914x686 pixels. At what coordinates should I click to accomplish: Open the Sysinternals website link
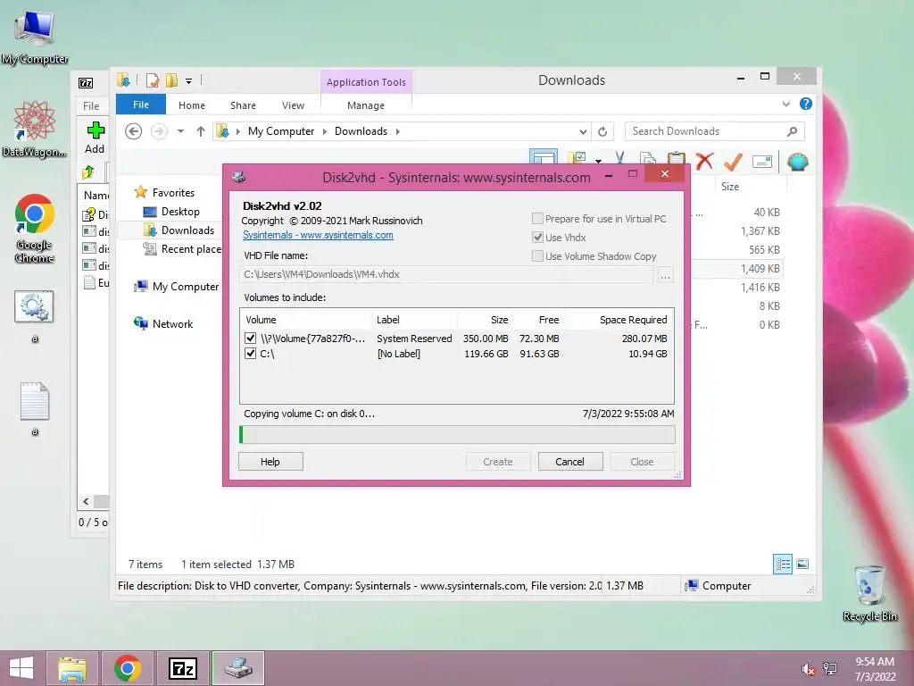point(318,235)
